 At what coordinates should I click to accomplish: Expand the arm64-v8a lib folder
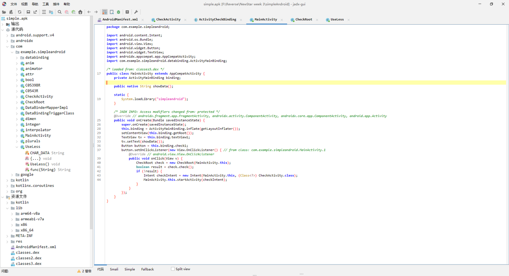click(12, 213)
